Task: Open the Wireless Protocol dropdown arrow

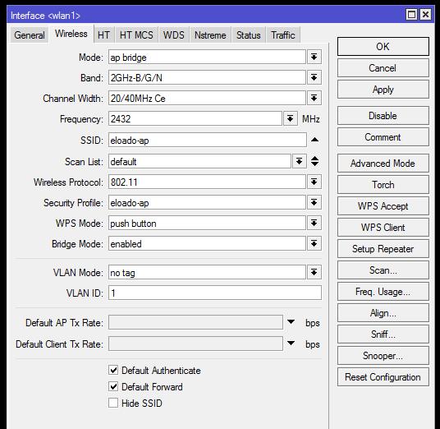Action: (314, 182)
